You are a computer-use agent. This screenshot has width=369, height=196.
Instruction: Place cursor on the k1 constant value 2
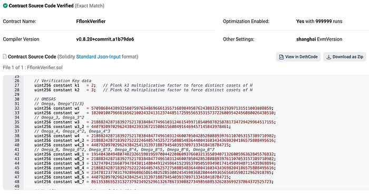point(92,85)
